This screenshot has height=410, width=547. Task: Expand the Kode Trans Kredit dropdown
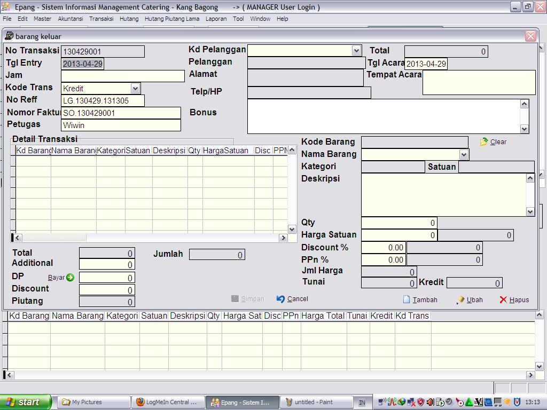coord(135,88)
